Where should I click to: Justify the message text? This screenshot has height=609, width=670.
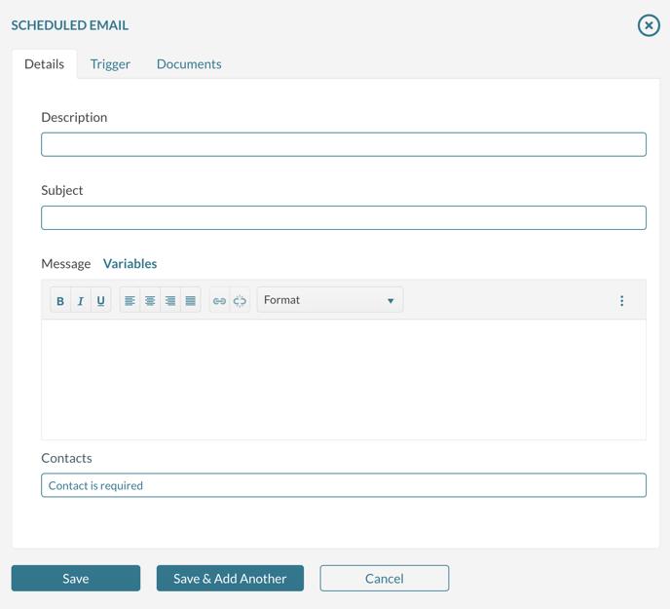coord(191,301)
